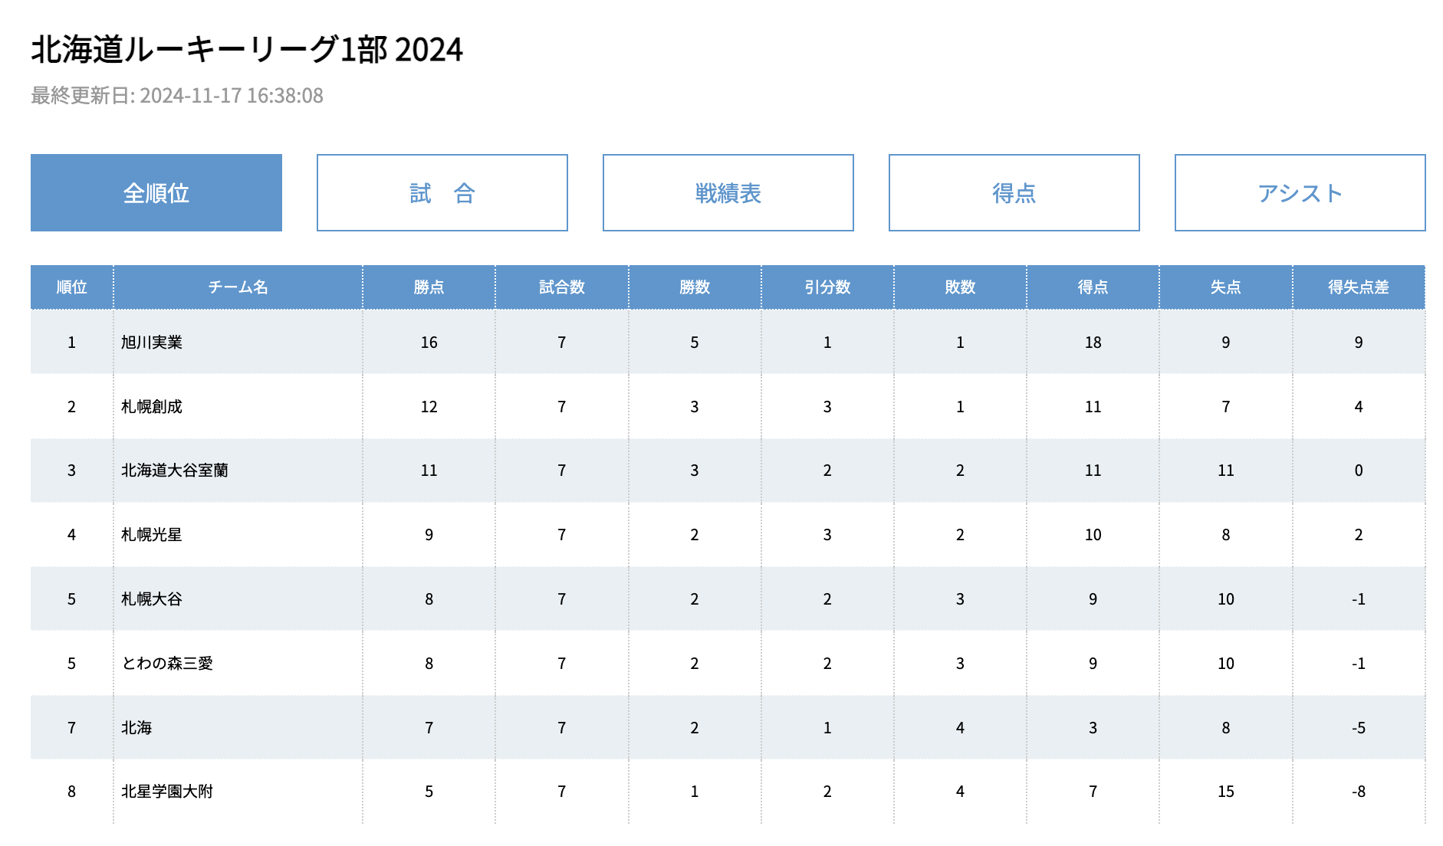Click 札幌光星's points value 9
The width and height of the screenshot is (1443, 846).
pos(429,535)
